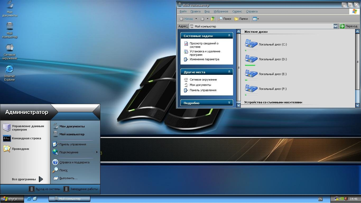Select Локальный диск (F:)
This screenshot has height=203, width=361.
(x=266, y=89)
